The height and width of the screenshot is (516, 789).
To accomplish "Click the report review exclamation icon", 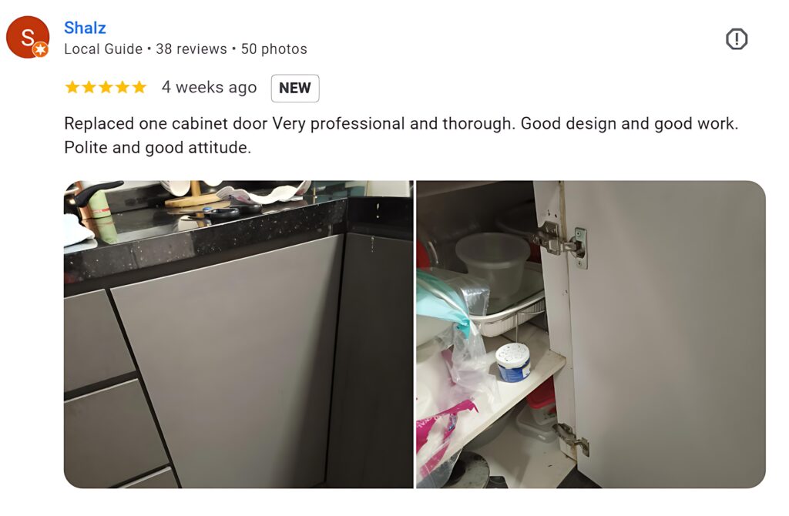I will [736, 39].
